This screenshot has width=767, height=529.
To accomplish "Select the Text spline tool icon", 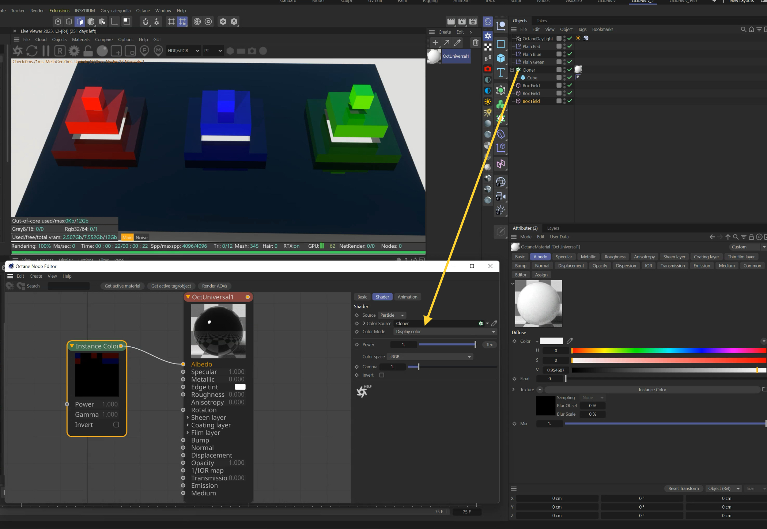I will pyautogui.click(x=500, y=72).
